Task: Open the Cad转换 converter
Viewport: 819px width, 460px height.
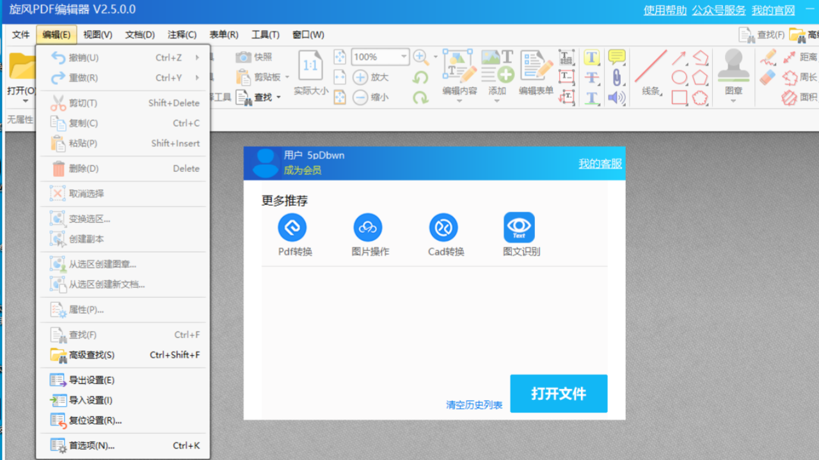Action: tap(444, 227)
